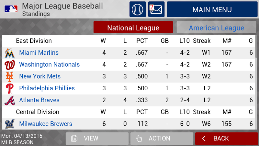Screen dimensions: 259x146
Task: Open the MAIN MENU
Action: pos(212,9)
